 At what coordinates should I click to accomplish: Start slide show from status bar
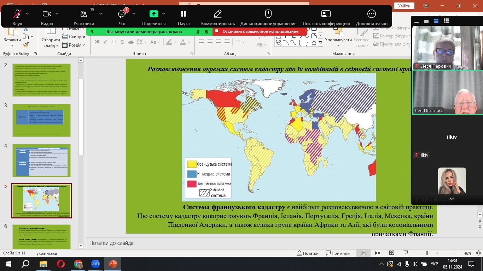[x=406, y=253]
